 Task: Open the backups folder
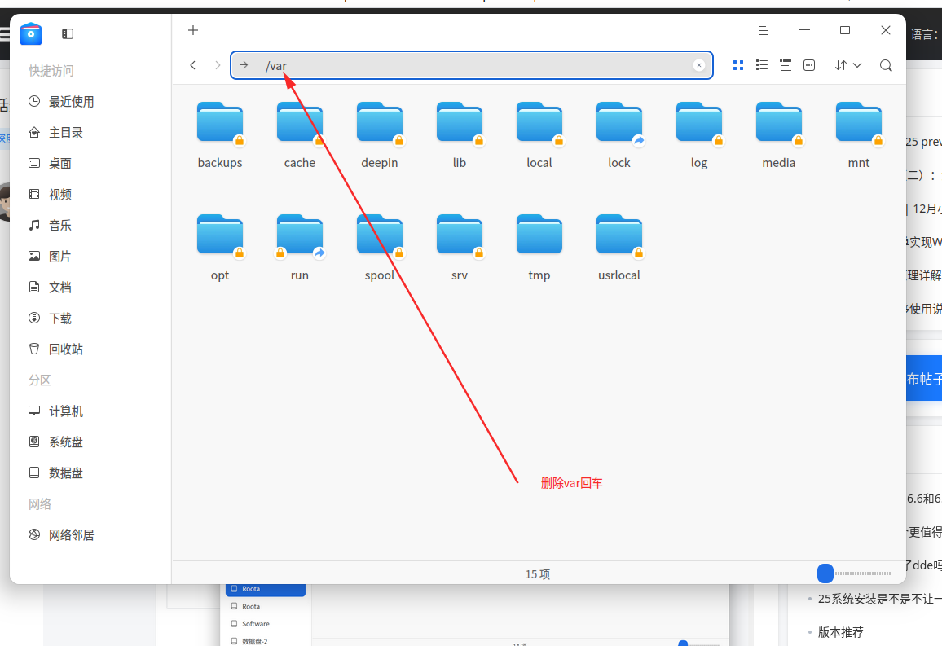coord(220,136)
